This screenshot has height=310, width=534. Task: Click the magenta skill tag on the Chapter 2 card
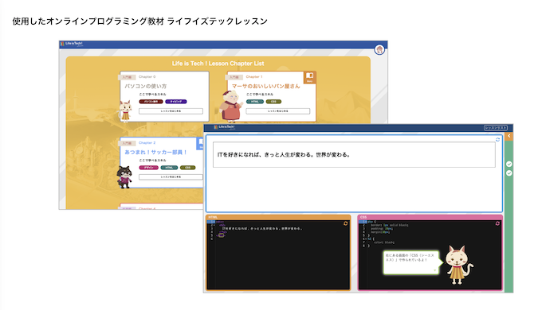[x=148, y=168]
